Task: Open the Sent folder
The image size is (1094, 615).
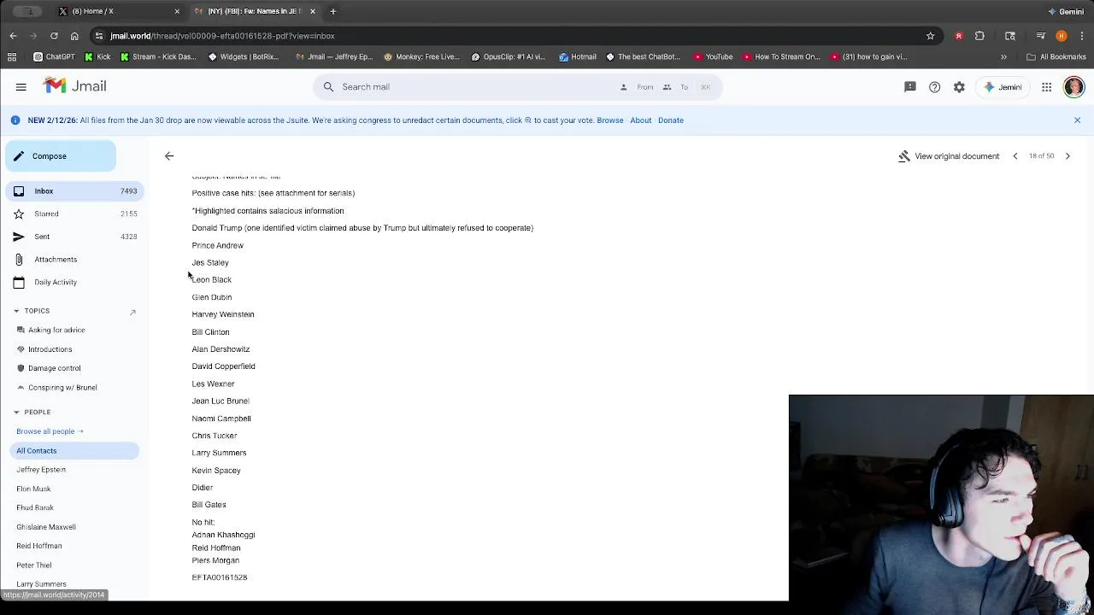Action: 74,237
